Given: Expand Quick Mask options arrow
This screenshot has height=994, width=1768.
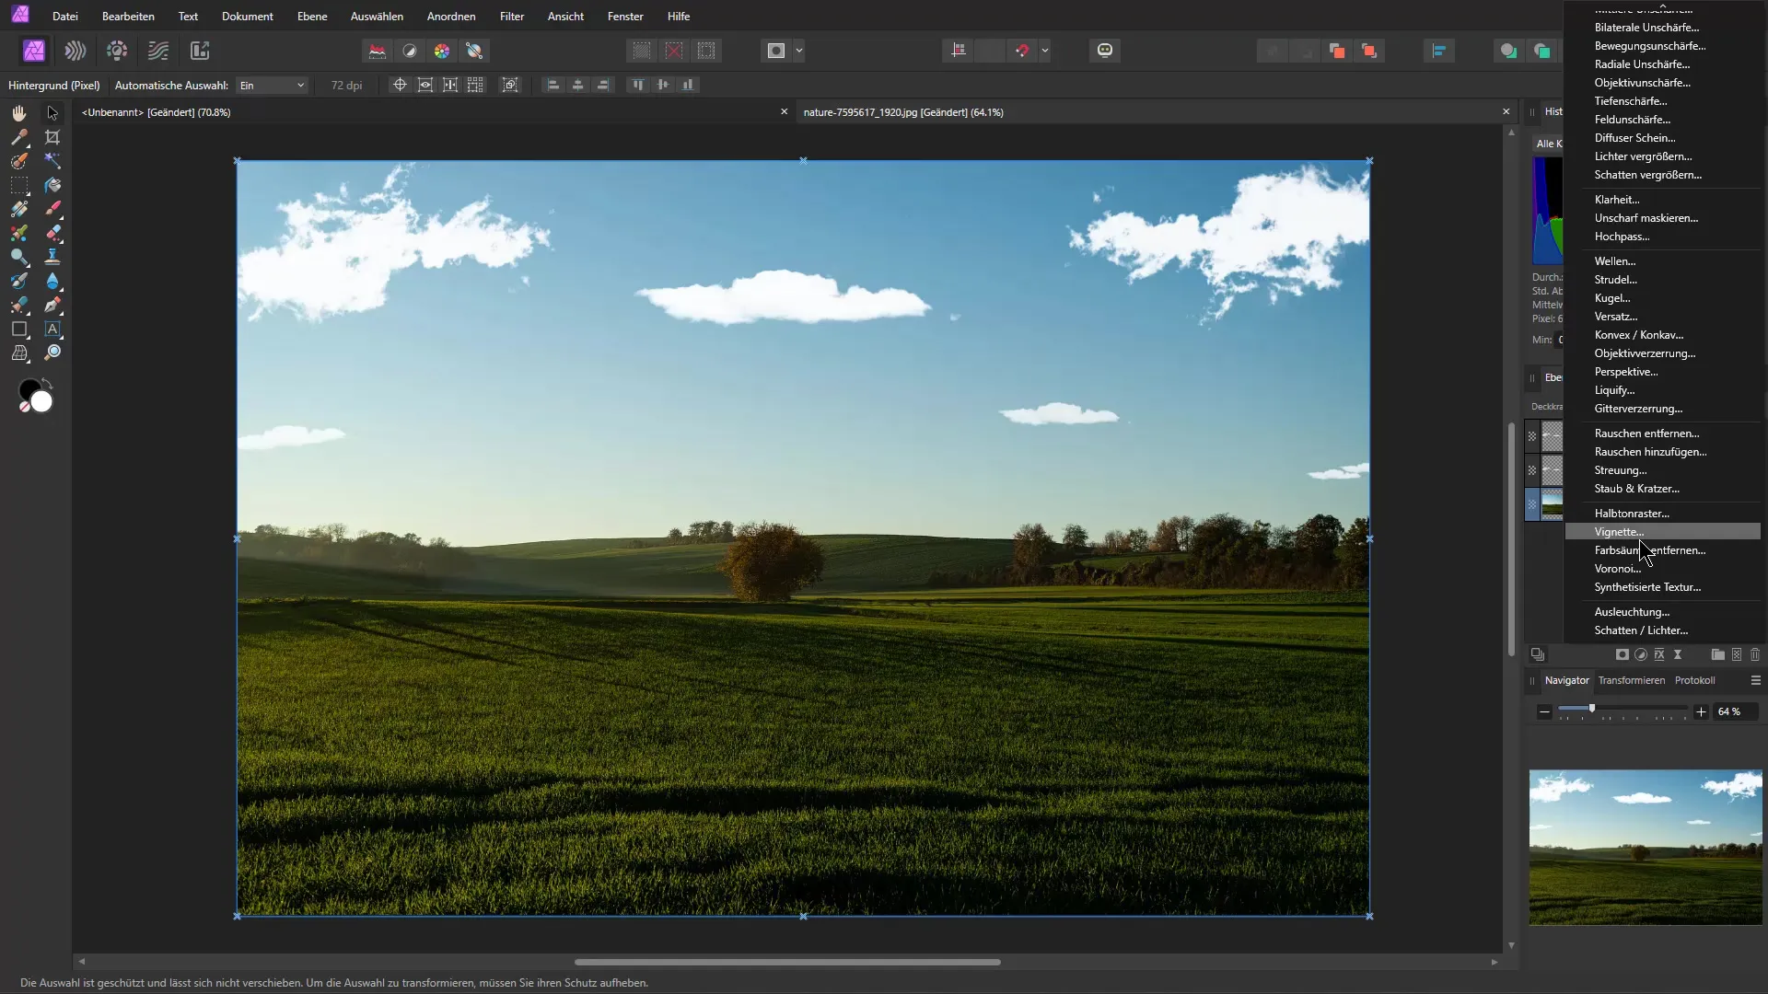Looking at the screenshot, I should 799,51.
